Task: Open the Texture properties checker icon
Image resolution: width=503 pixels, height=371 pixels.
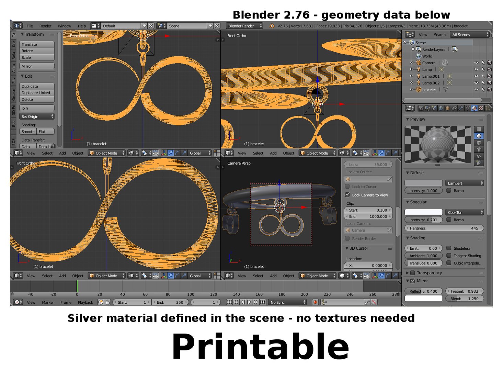Action: point(481,108)
